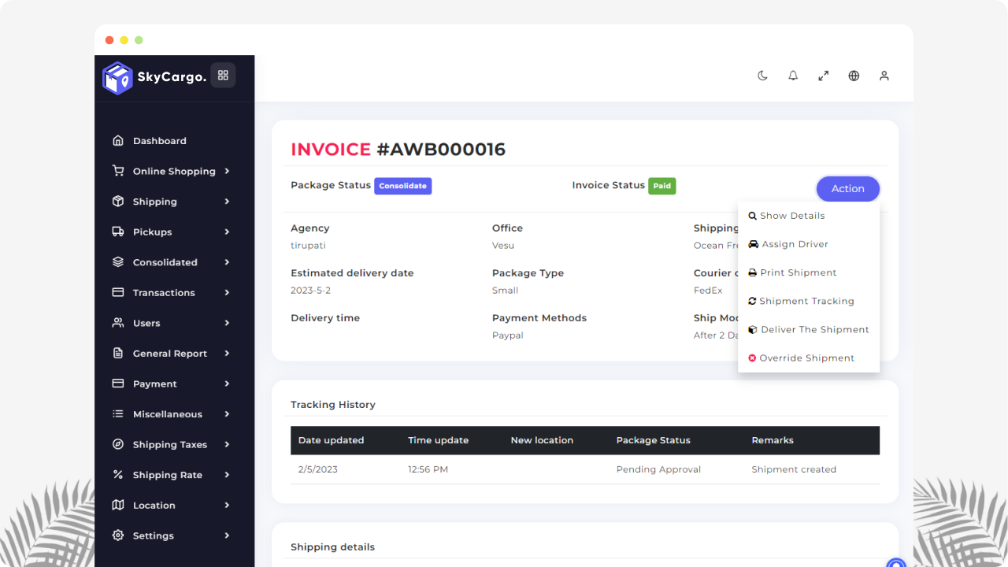The image size is (1008, 567).
Task: Click the SkyCargo logo icon
Action: pos(117,78)
